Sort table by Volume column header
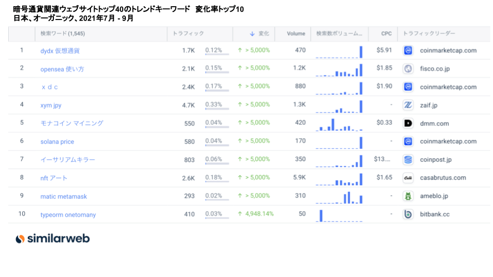The width and height of the screenshot is (493, 277). click(x=296, y=34)
